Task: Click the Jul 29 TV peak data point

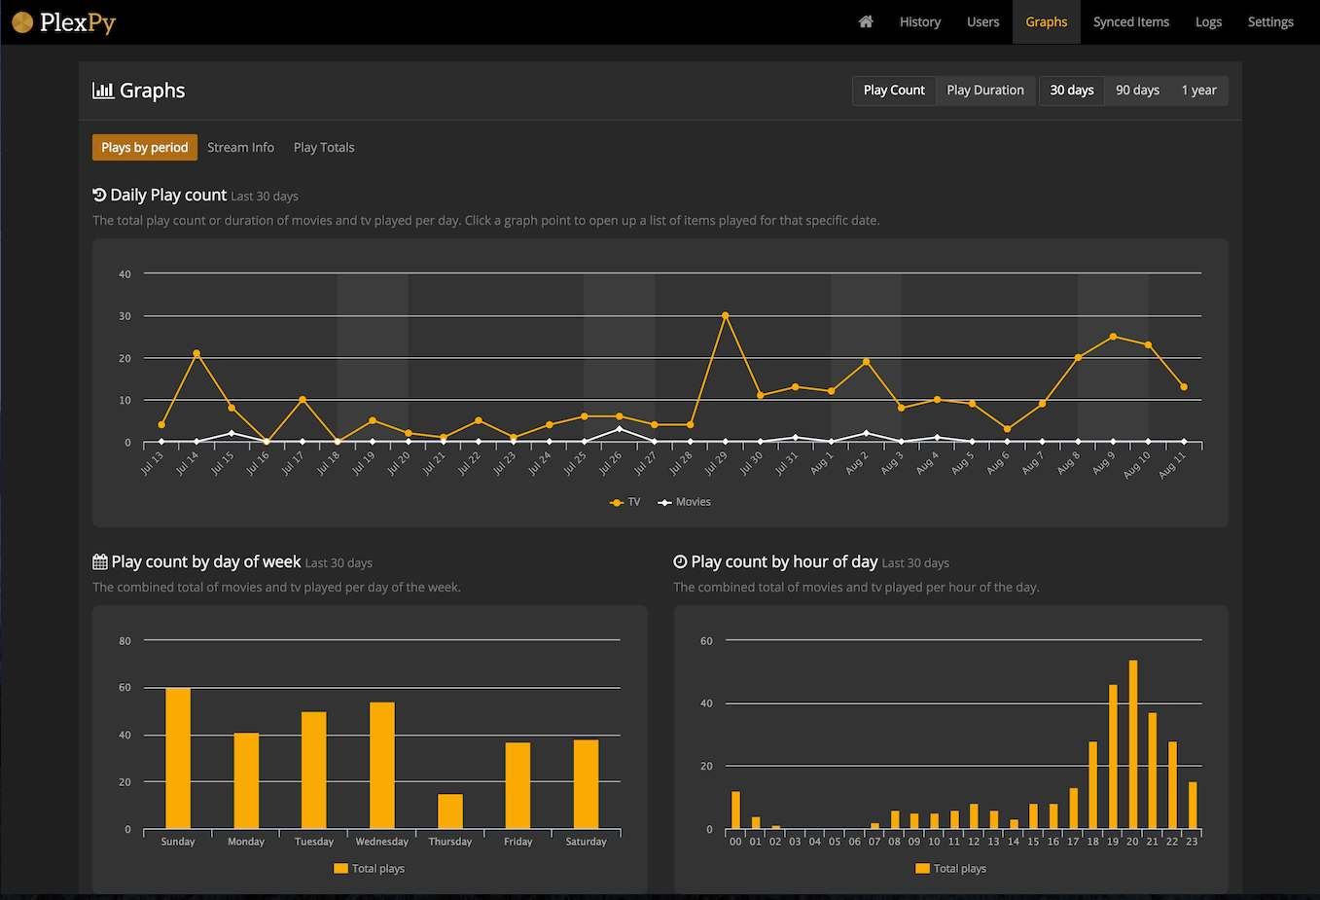Action: tap(725, 316)
